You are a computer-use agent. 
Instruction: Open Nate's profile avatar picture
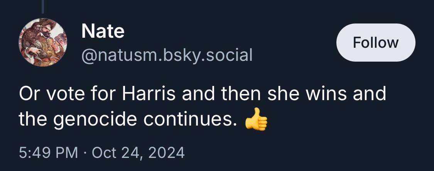pos(43,42)
